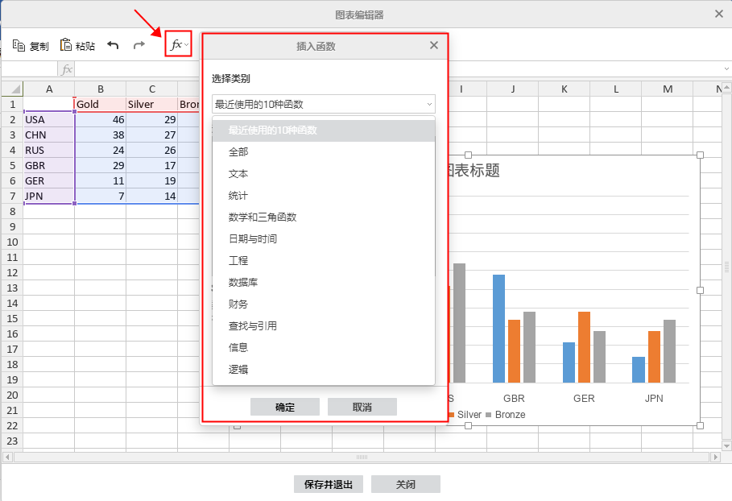Click the orange GER bar in chart

(584, 347)
